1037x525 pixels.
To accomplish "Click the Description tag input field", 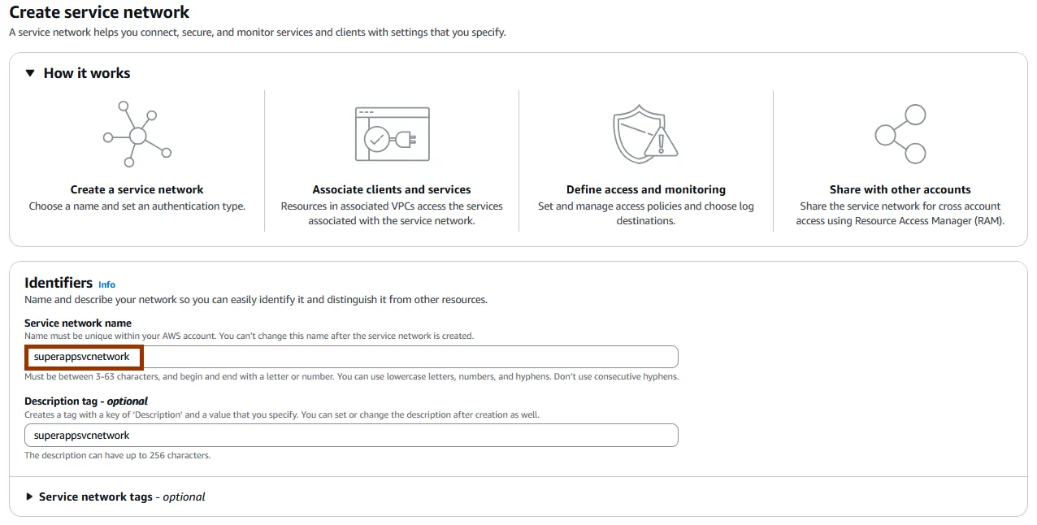I will pyautogui.click(x=351, y=436).
